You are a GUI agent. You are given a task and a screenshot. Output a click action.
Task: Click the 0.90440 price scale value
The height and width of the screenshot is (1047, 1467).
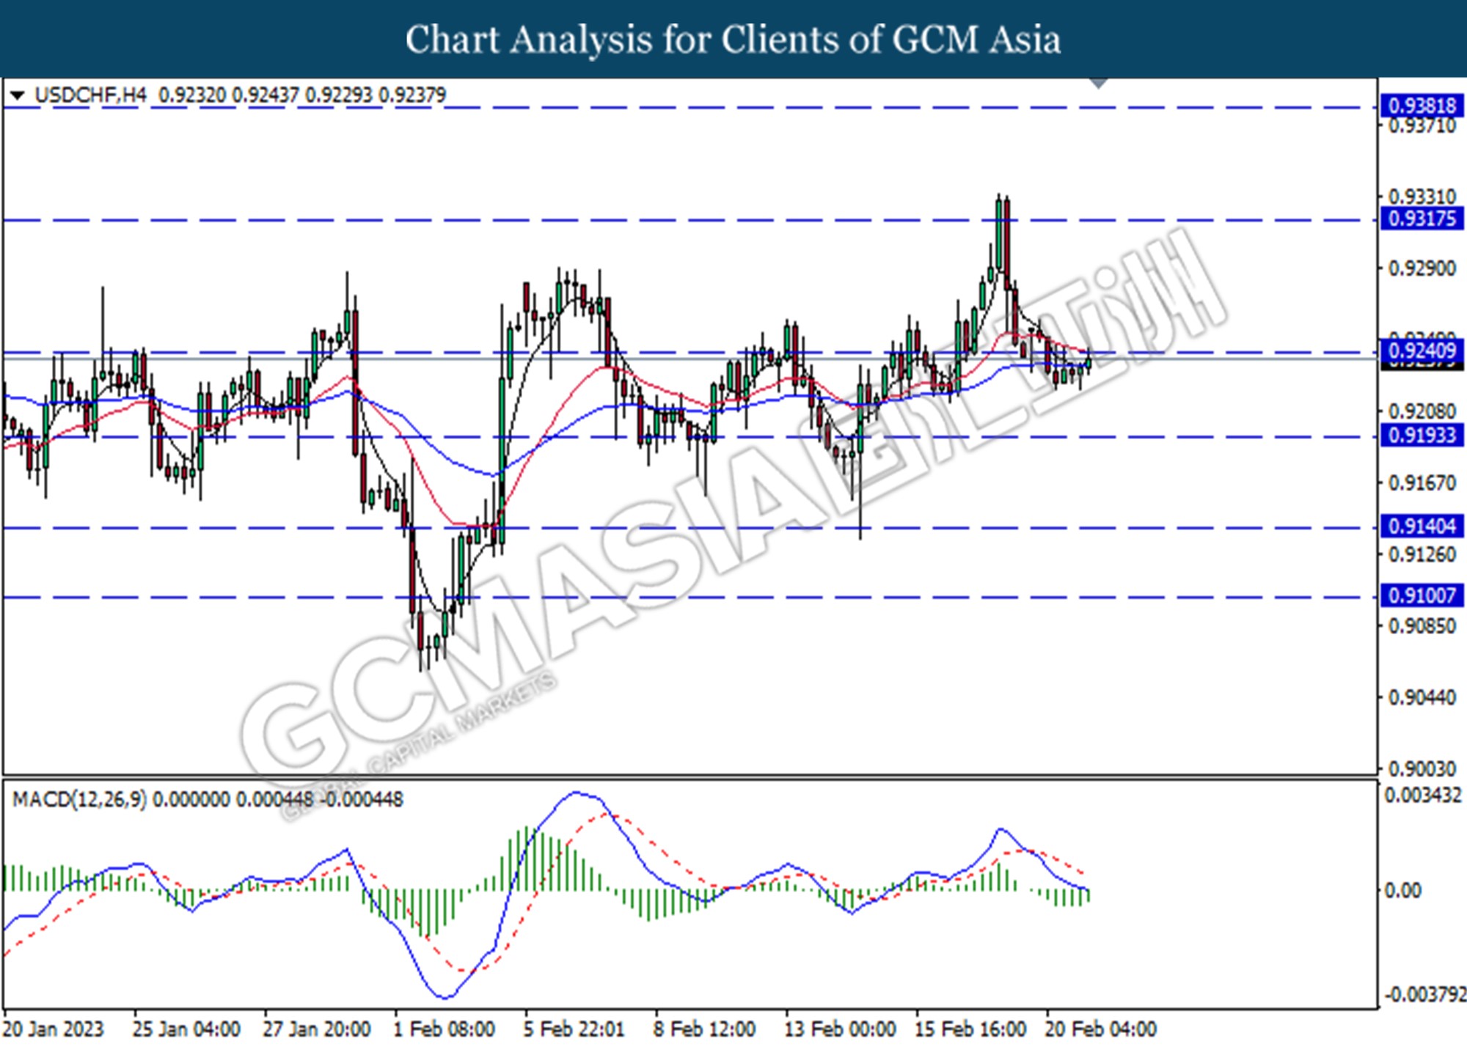[x=1422, y=697]
